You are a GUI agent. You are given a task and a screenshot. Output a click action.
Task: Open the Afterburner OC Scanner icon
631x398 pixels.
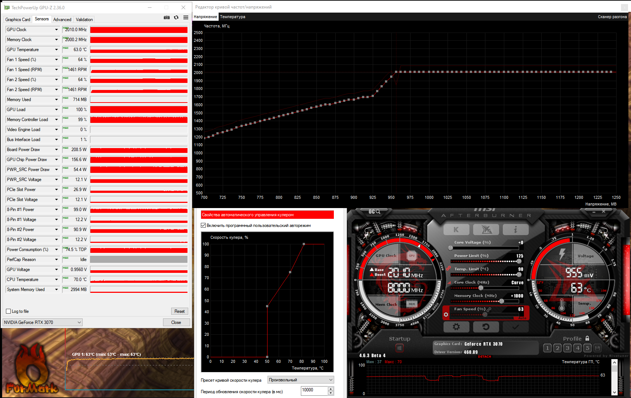coord(374,211)
